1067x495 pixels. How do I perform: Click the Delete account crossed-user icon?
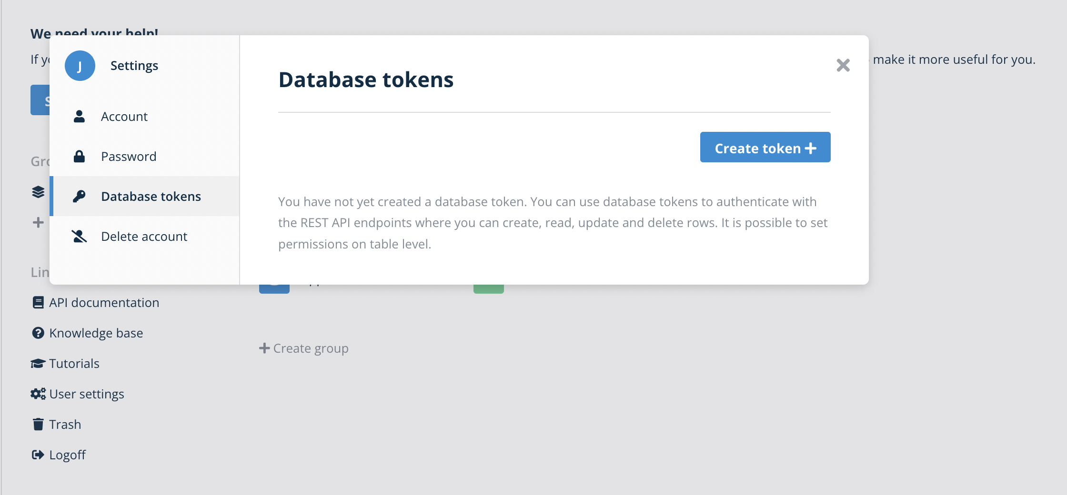pyautogui.click(x=79, y=237)
